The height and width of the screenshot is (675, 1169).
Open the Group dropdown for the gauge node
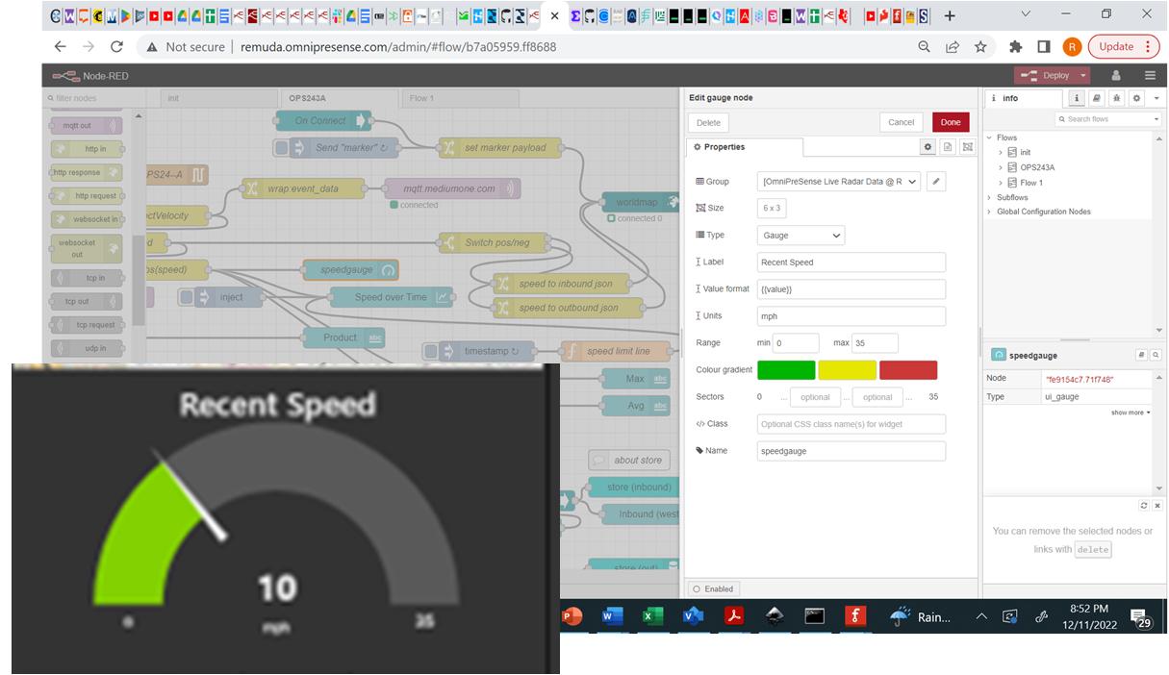click(x=838, y=181)
